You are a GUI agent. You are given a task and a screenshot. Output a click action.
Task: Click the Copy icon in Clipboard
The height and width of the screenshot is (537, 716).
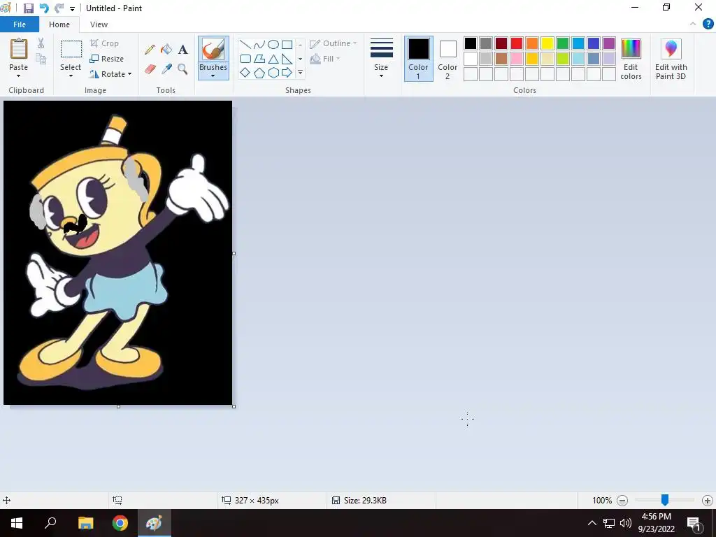pos(41,59)
